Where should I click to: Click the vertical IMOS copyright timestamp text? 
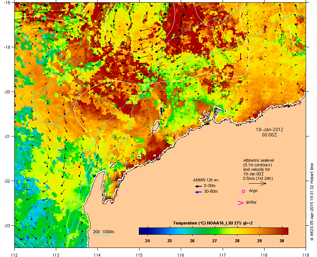coord(312,202)
